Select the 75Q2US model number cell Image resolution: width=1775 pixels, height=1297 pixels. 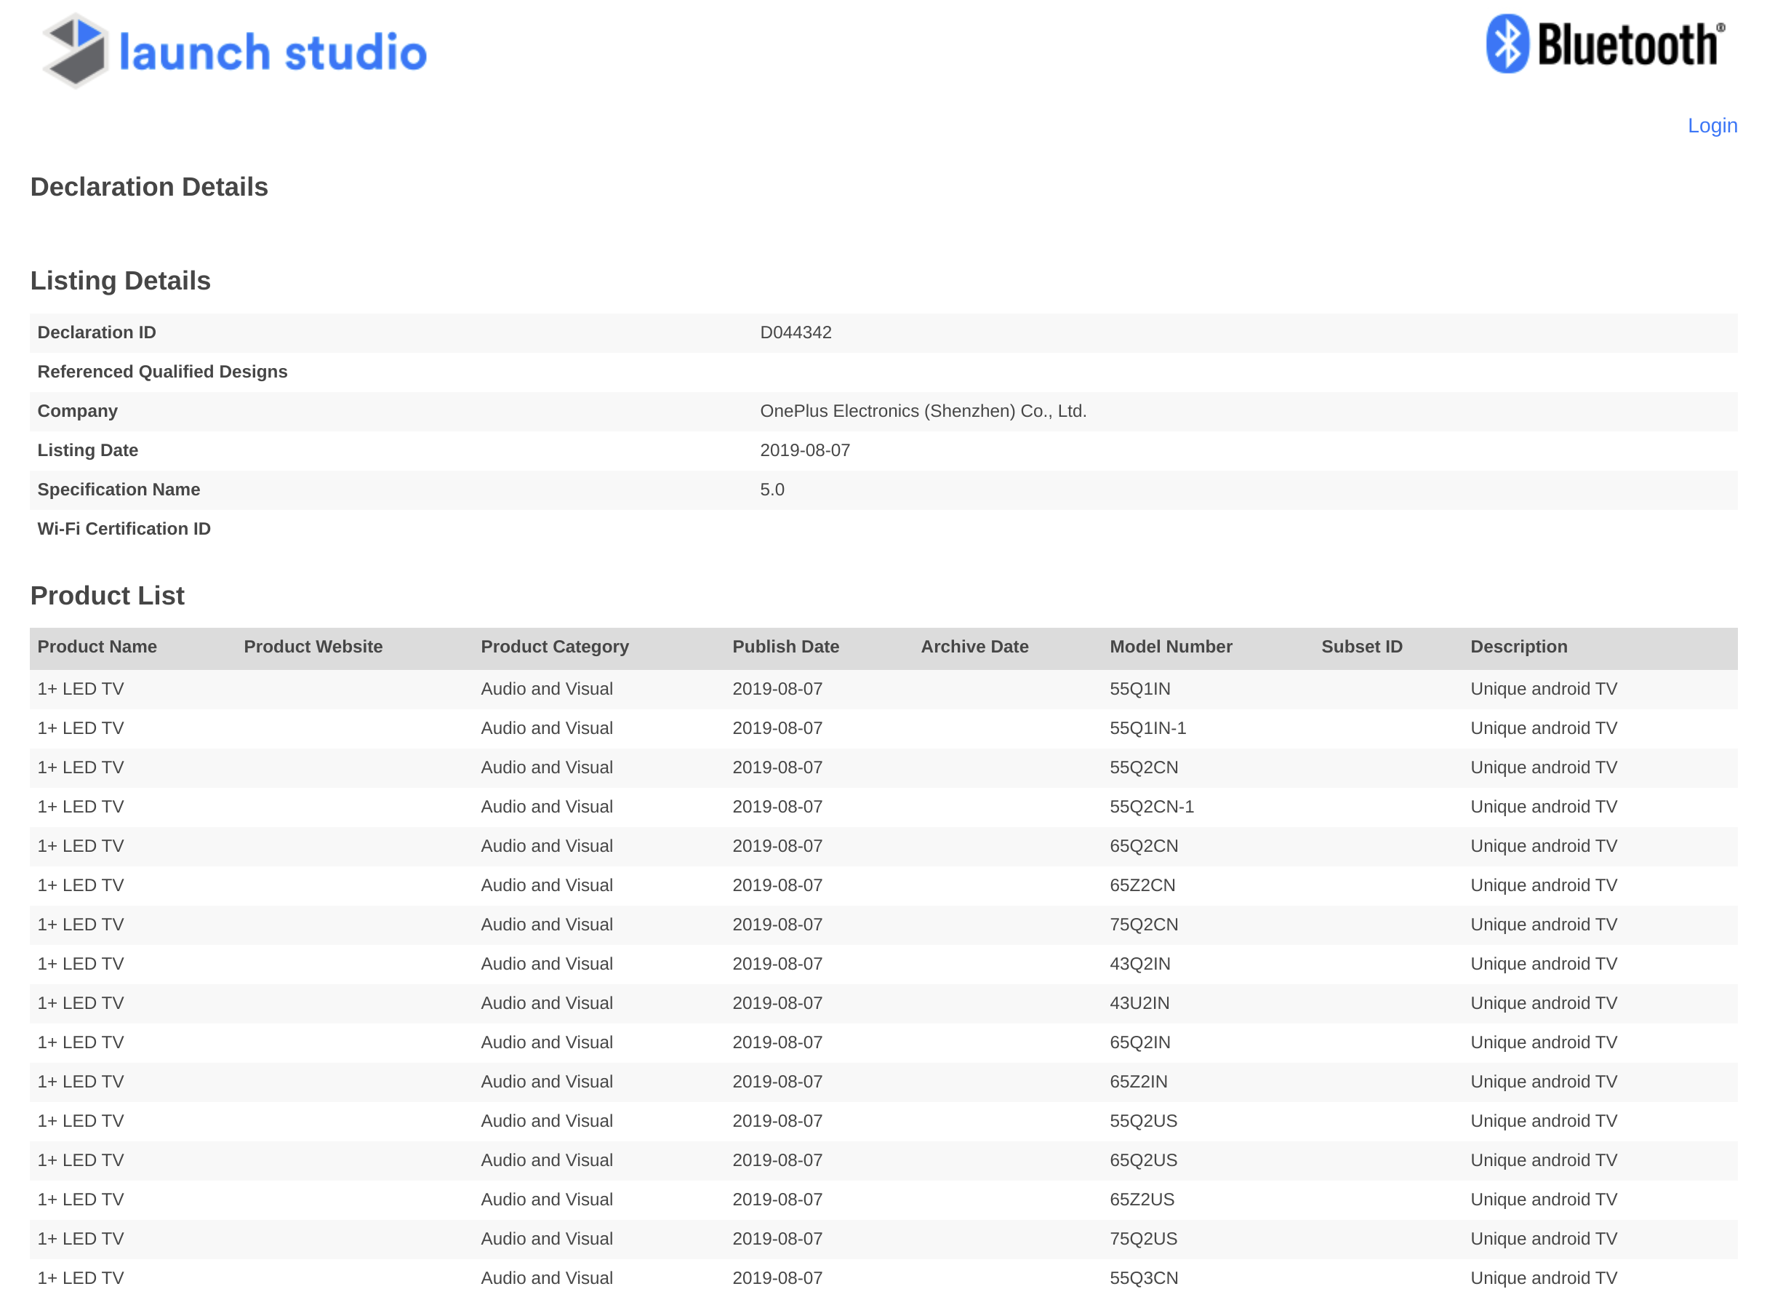(1143, 1239)
